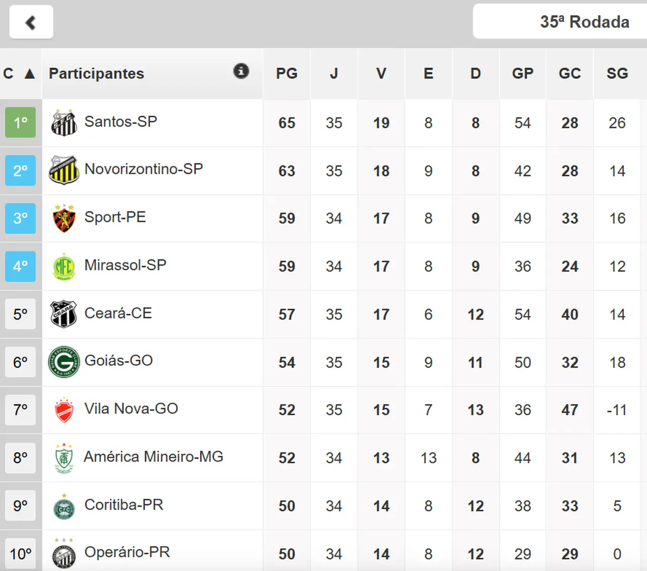
Task: Click the Mirassol-SP club crest
Action: [64, 267]
